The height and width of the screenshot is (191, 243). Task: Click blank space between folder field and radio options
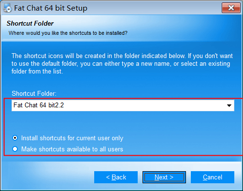point(122,123)
